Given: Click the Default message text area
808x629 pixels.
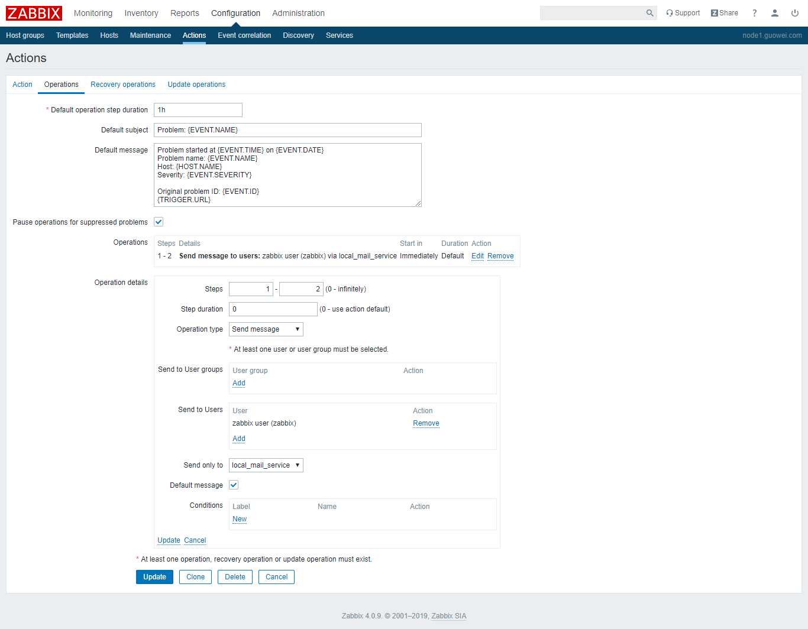Looking at the screenshot, I should [287, 175].
